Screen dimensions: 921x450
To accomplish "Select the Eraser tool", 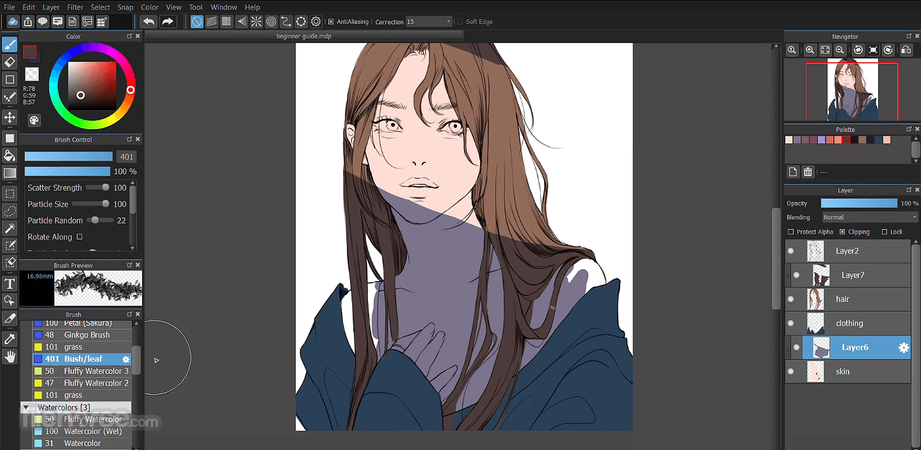I will pyautogui.click(x=10, y=62).
